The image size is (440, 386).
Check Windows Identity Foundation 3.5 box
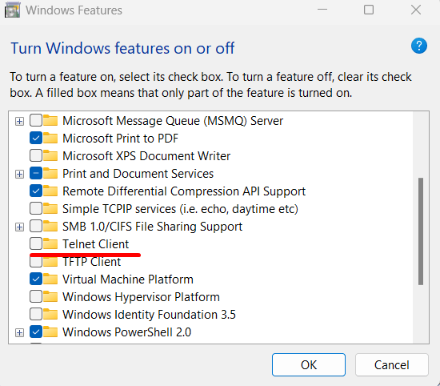pos(36,314)
